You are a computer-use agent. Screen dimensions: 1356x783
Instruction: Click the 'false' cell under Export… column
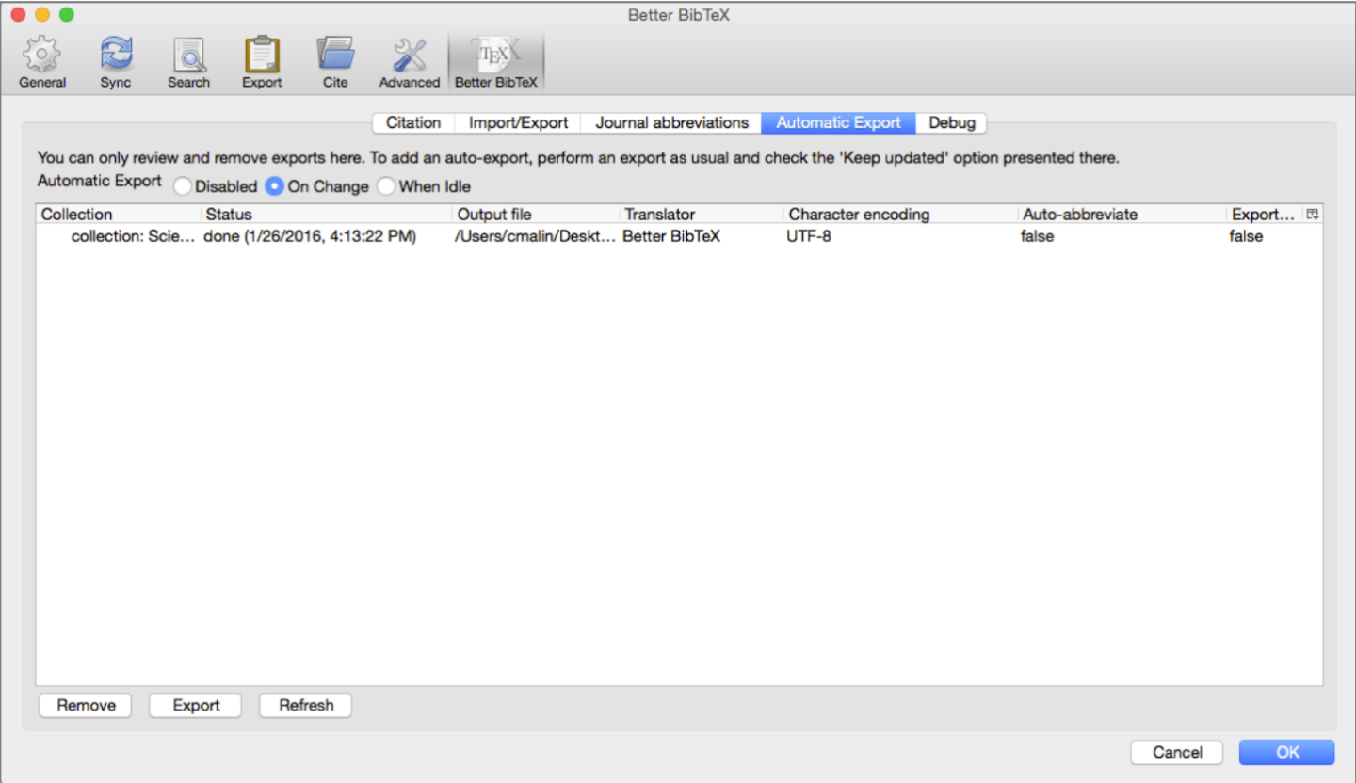click(x=1246, y=236)
